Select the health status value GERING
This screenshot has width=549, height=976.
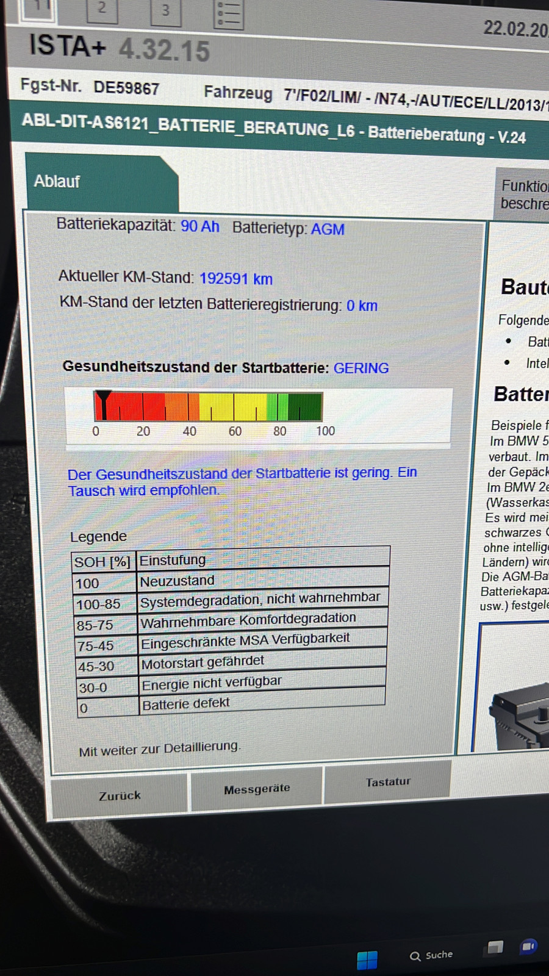[x=361, y=368]
